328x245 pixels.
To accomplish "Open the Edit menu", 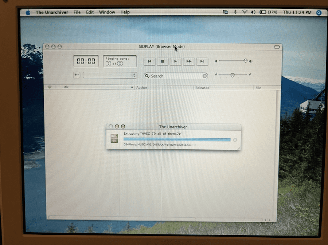I will (x=90, y=12).
